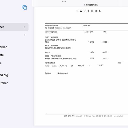The width and height of the screenshot is (128, 128).
Task: Open the three-dot multitasking menu
Action: click(64, 2)
